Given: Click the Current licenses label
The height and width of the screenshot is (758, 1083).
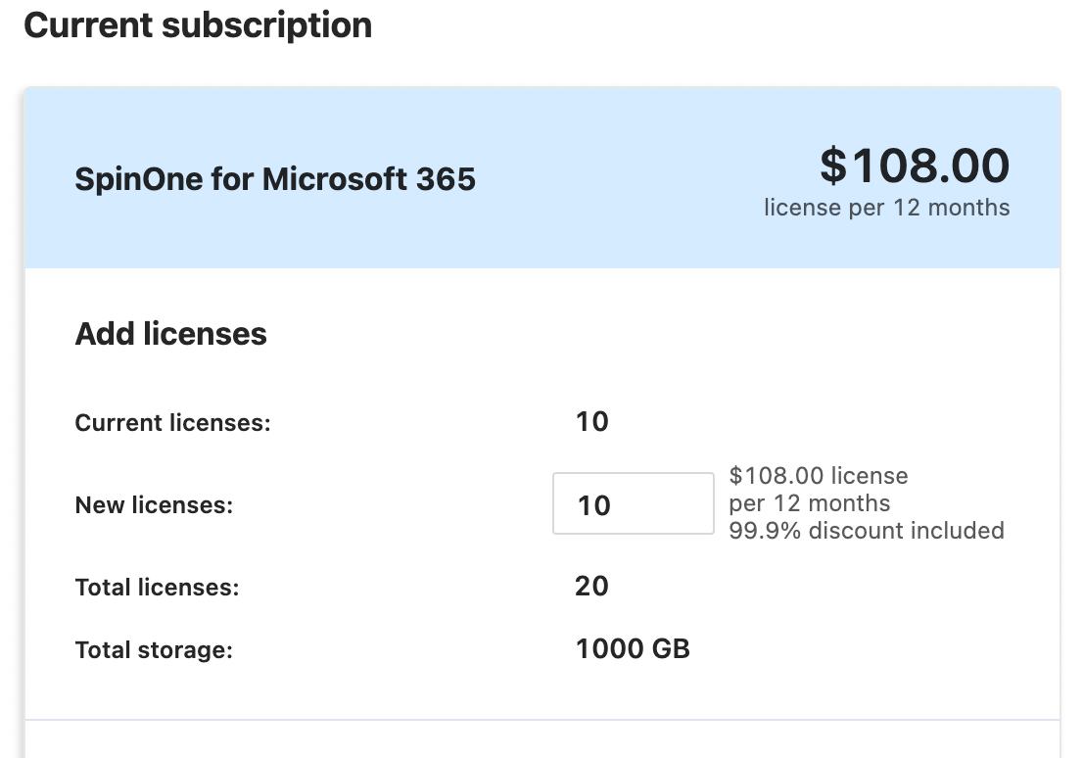Looking at the screenshot, I should (172, 423).
